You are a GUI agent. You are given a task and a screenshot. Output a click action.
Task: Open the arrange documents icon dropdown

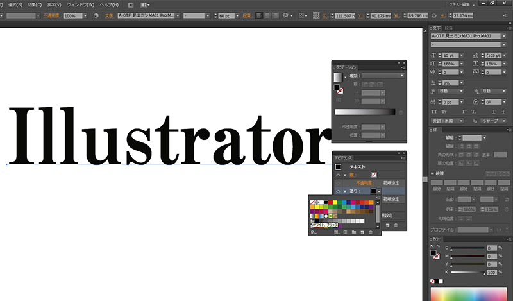pos(145,5)
